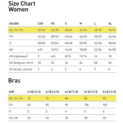Viewport: 123px width, 123px height.
Task: Click the IT value 46/48
Action: click(69, 43)
